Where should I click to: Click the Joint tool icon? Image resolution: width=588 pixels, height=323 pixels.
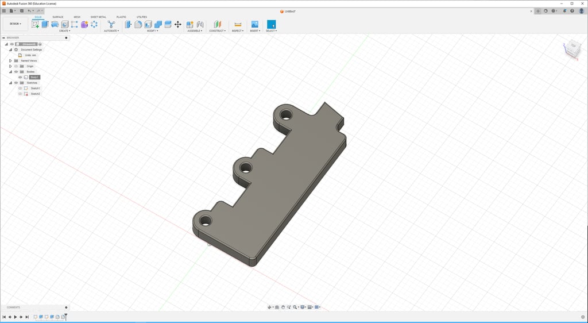click(200, 24)
